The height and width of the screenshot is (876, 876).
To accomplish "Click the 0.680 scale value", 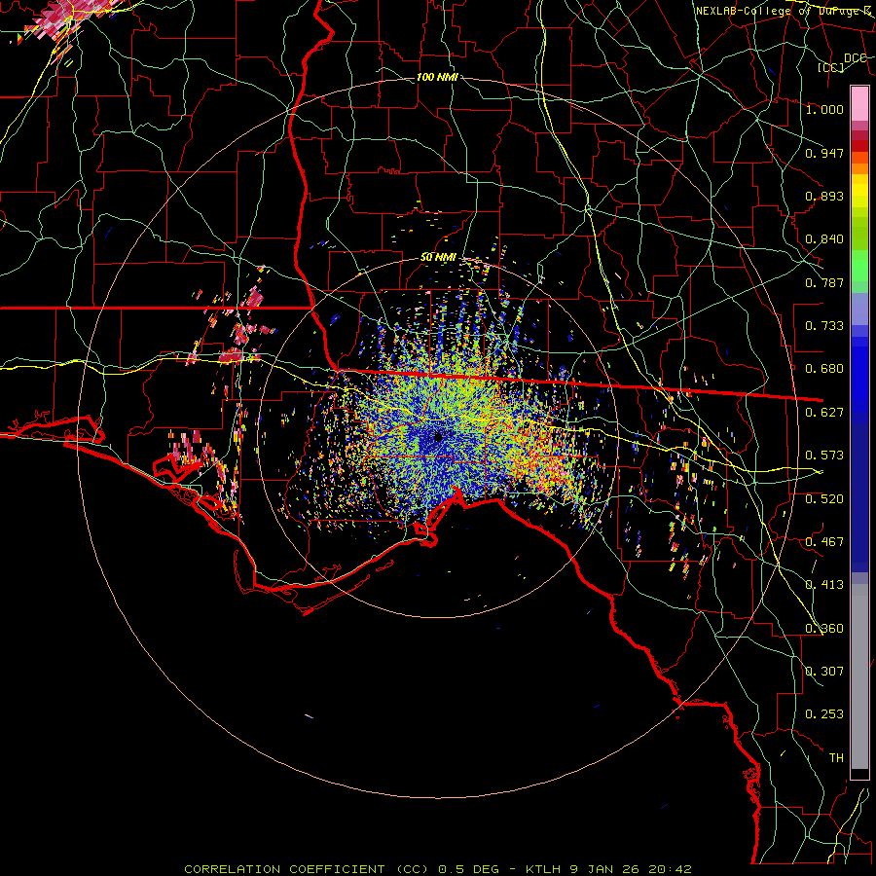I will 824,369.
